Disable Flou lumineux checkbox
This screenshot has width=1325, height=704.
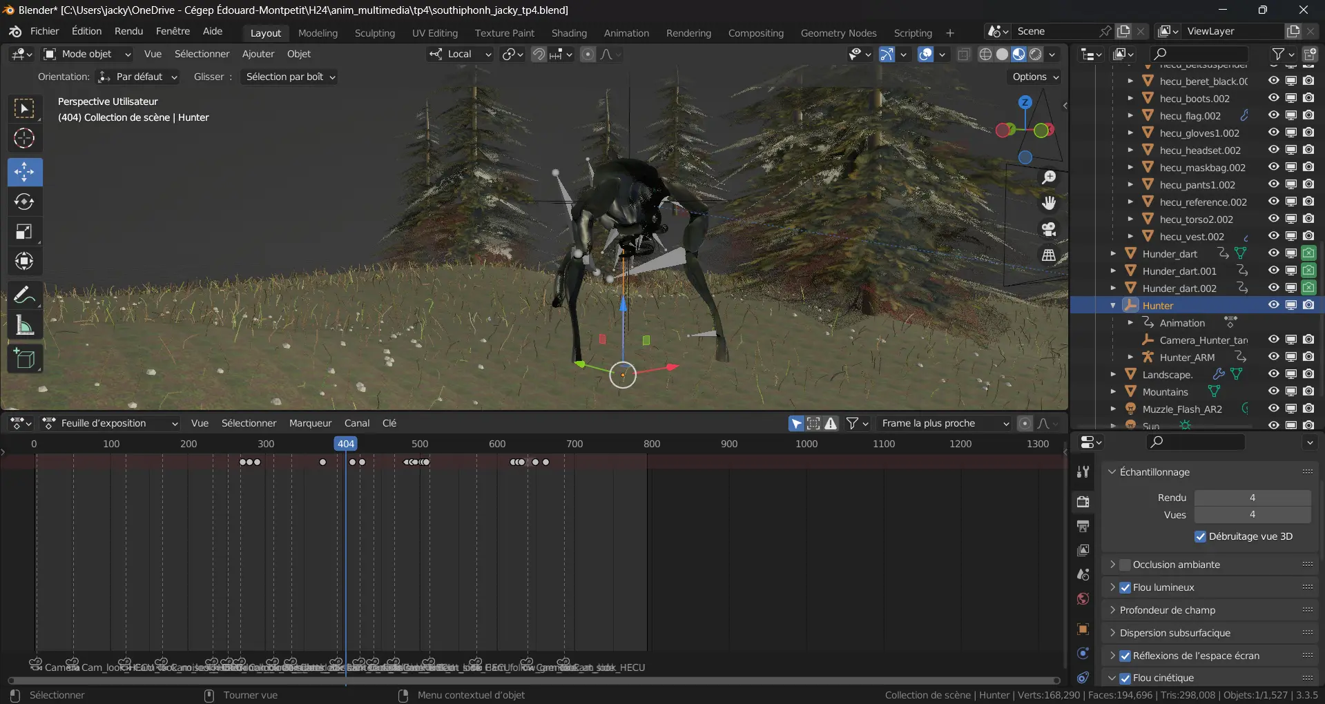pyautogui.click(x=1125, y=587)
